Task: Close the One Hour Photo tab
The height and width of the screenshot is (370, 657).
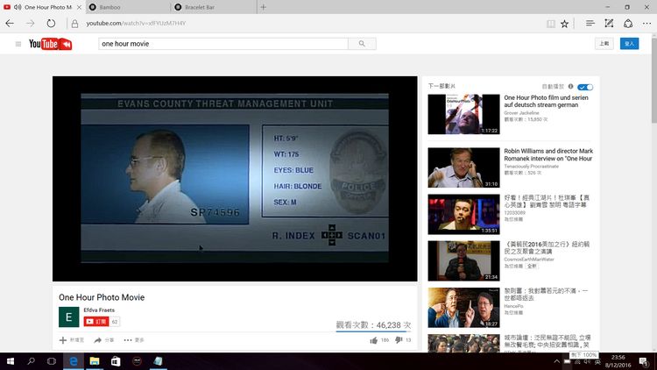Action: (79, 7)
